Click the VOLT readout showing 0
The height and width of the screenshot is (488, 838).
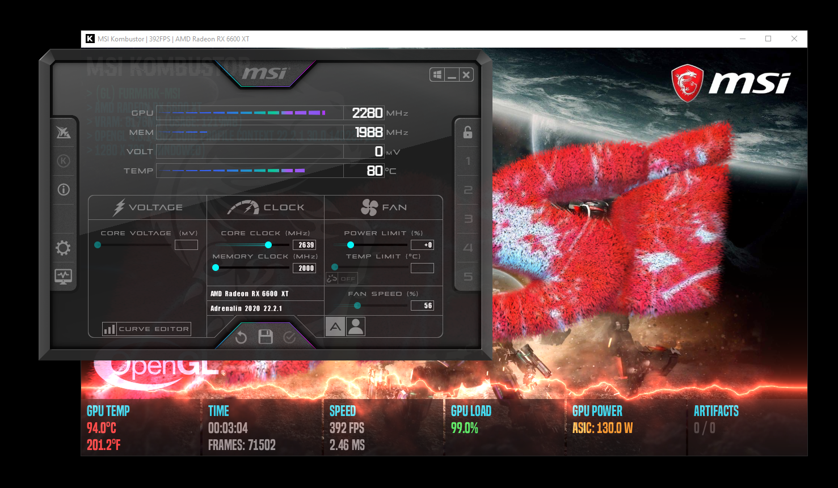(x=378, y=151)
